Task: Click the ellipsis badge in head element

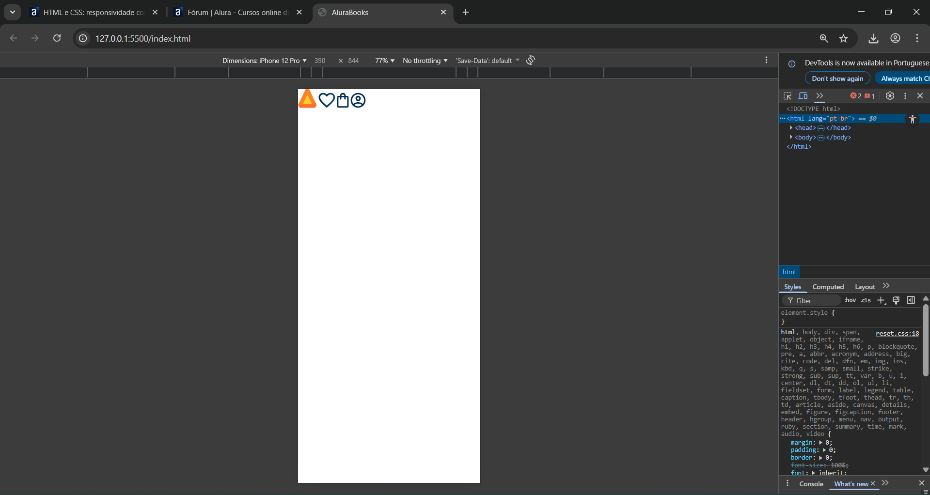Action: coord(821,128)
